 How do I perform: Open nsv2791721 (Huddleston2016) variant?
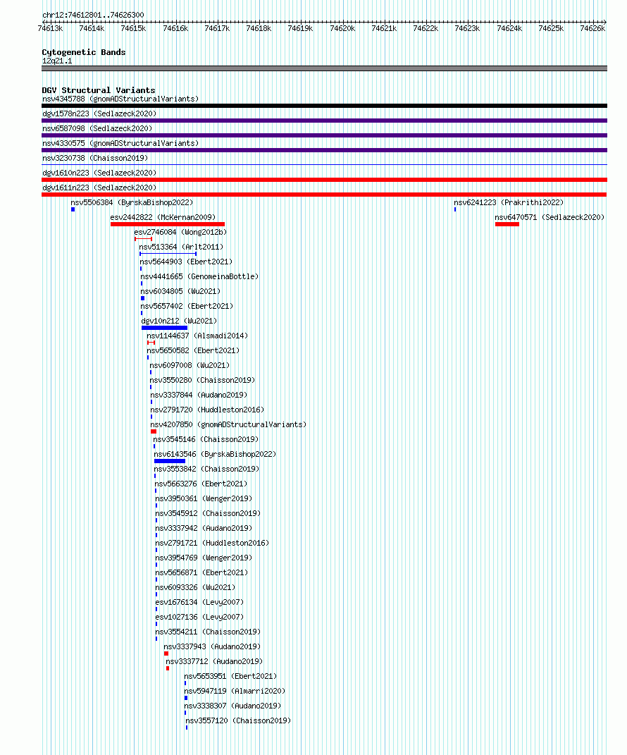coord(212,543)
